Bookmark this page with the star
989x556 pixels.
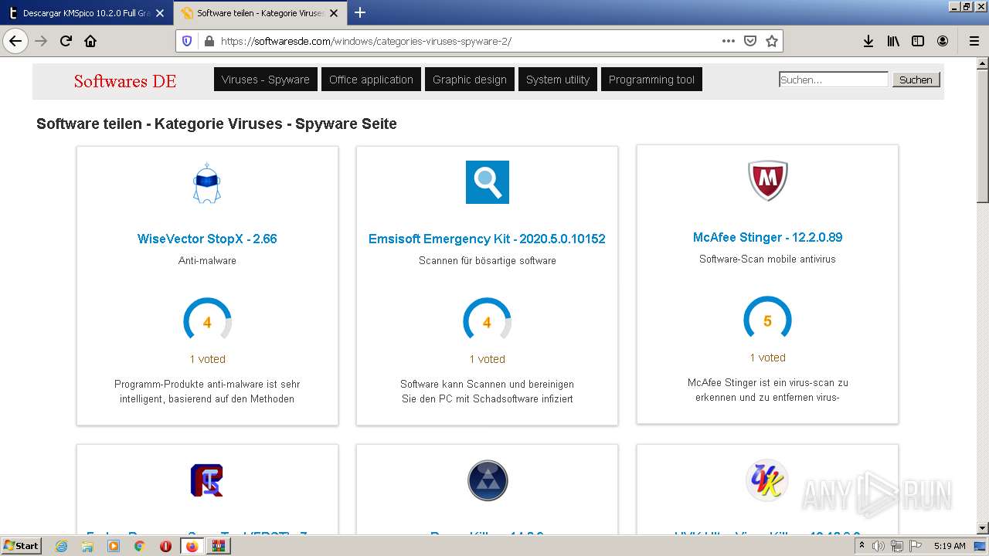(x=772, y=41)
